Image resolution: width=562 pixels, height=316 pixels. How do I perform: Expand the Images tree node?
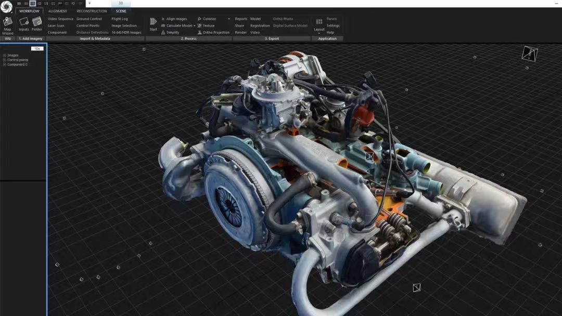click(5, 55)
